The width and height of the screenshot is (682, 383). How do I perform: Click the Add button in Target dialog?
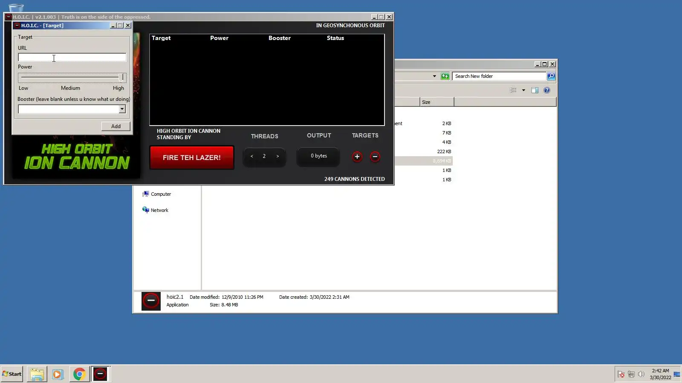pos(116,126)
